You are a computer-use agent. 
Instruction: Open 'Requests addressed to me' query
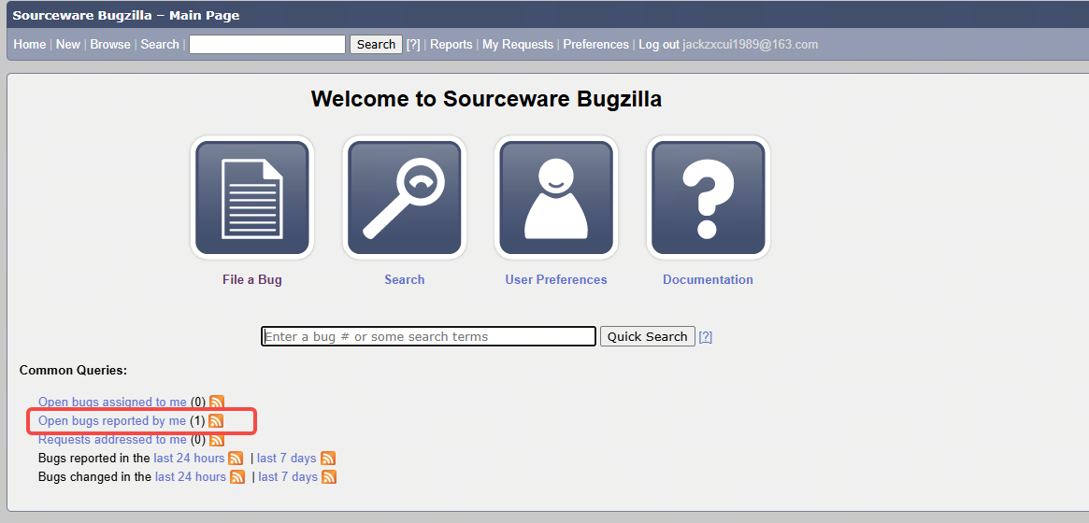pyautogui.click(x=112, y=440)
